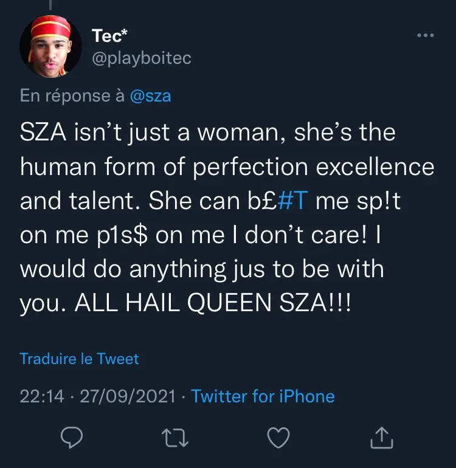
Task: Open the @sza mention in the reply line
Action: coord(151,96)
